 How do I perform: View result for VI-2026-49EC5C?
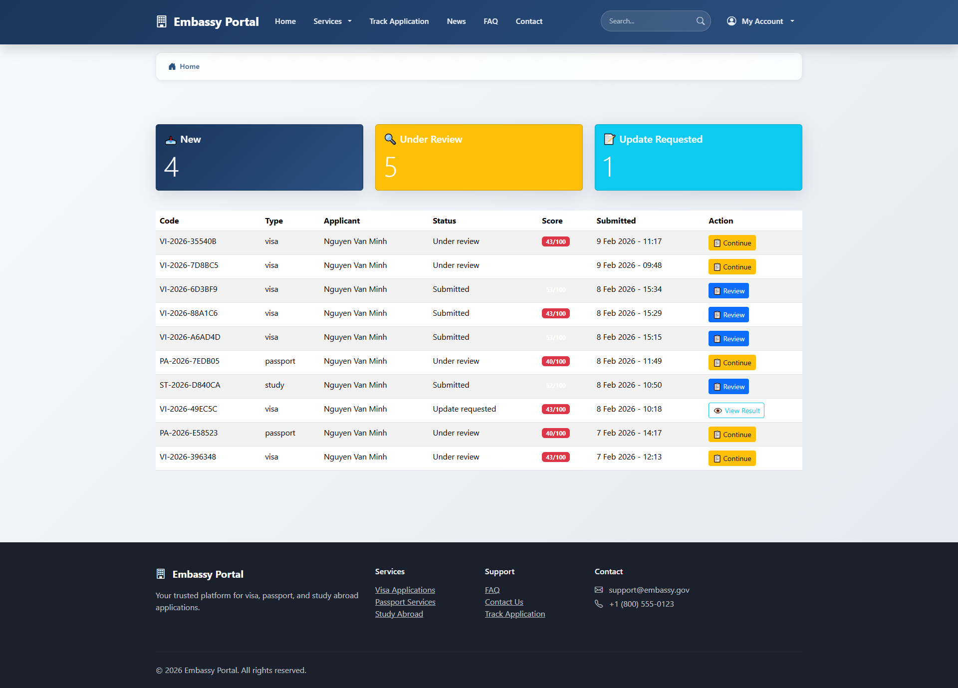(x=736, y=411)
